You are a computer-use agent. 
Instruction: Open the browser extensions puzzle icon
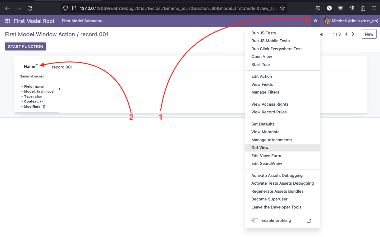pos(363,8)
